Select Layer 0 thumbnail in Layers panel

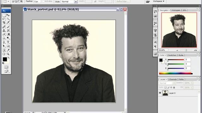165,93
